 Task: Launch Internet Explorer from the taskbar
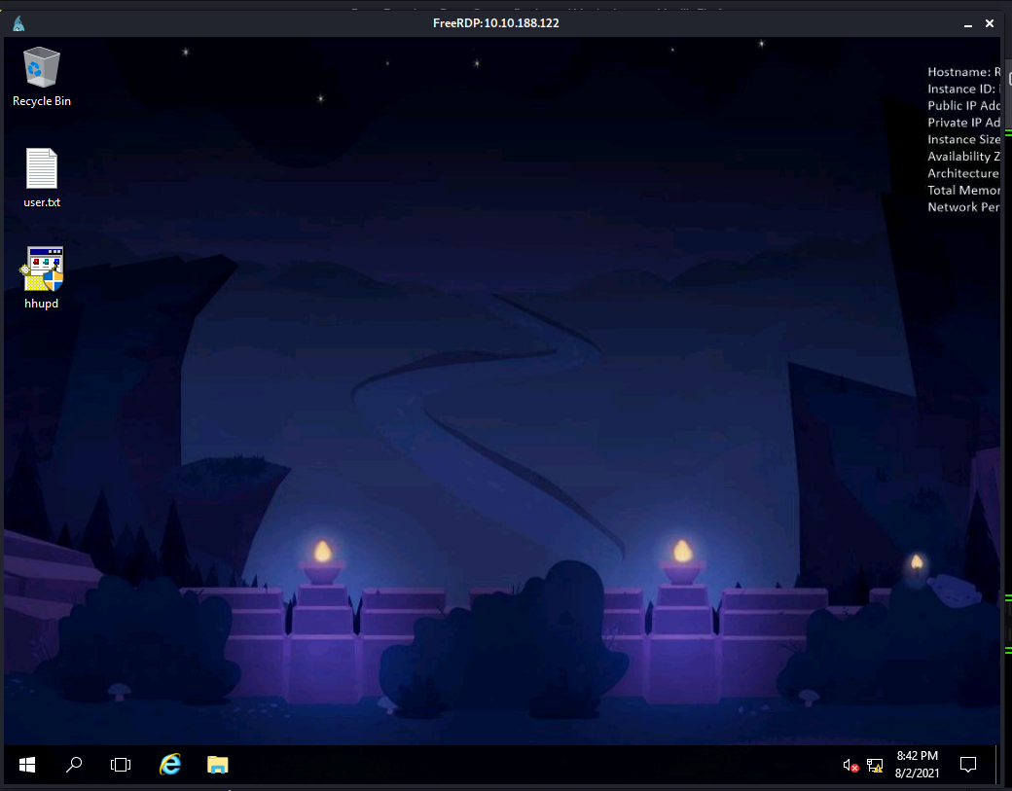pyautogui.click(x=170, y=765)
